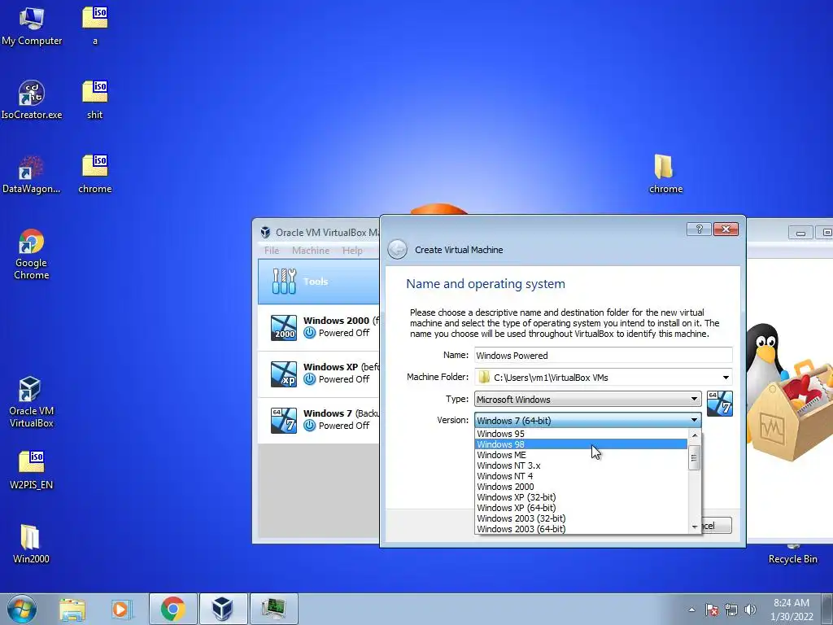Choose Windows NT 4 from the list
Image resolution: width=833 pixels, height=625 pixels.
click(581, 476)
